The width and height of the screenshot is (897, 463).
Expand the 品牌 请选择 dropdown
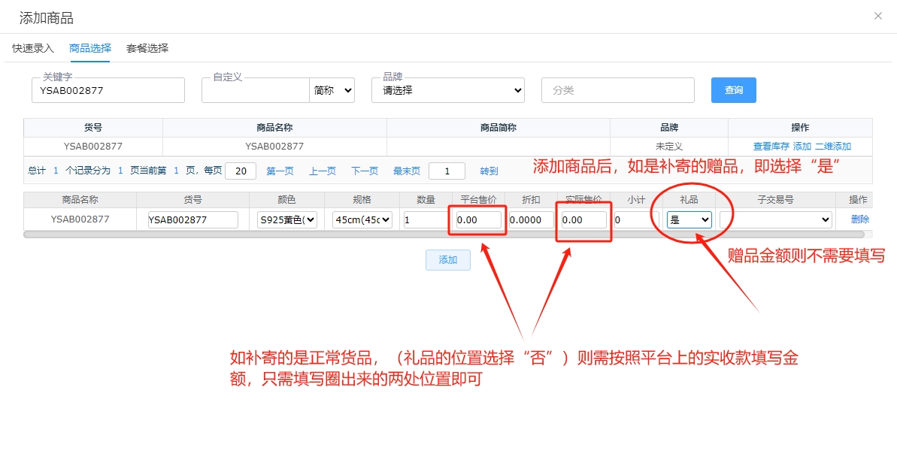448,90
